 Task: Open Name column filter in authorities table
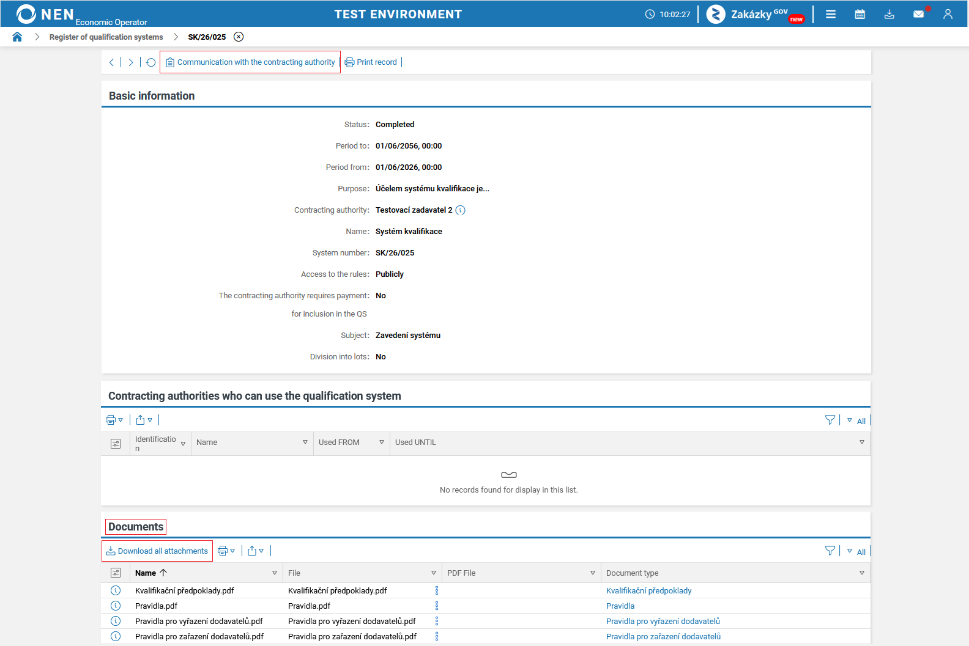pyautogui.click(x=305, y=442)
